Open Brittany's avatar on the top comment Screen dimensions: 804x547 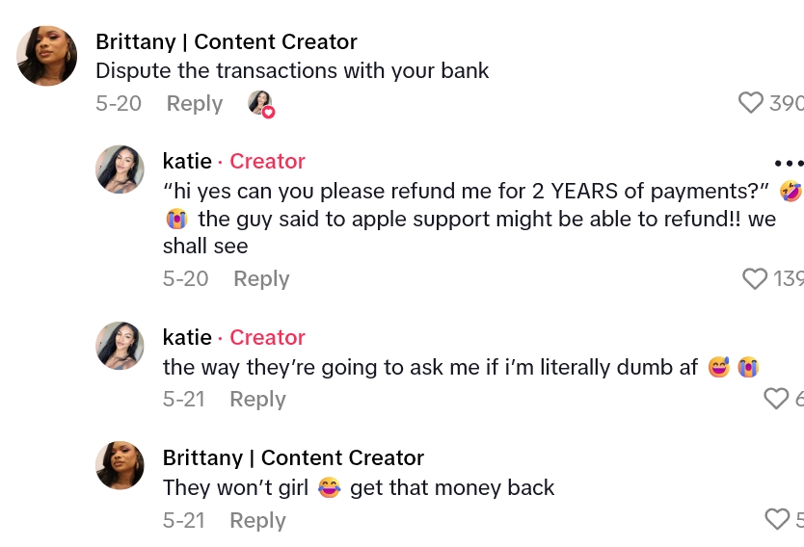tap(47, 56)
